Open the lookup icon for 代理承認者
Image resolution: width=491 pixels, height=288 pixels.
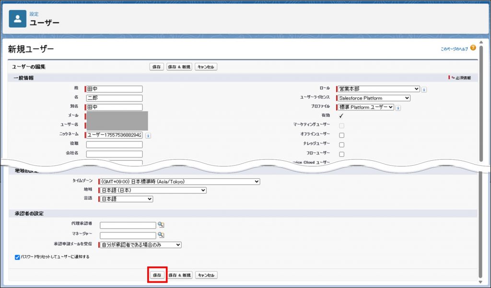coord(161,225)
